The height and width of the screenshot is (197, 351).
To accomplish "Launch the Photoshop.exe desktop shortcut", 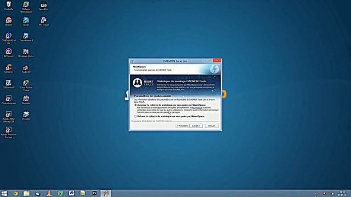I will coord(9,100).
